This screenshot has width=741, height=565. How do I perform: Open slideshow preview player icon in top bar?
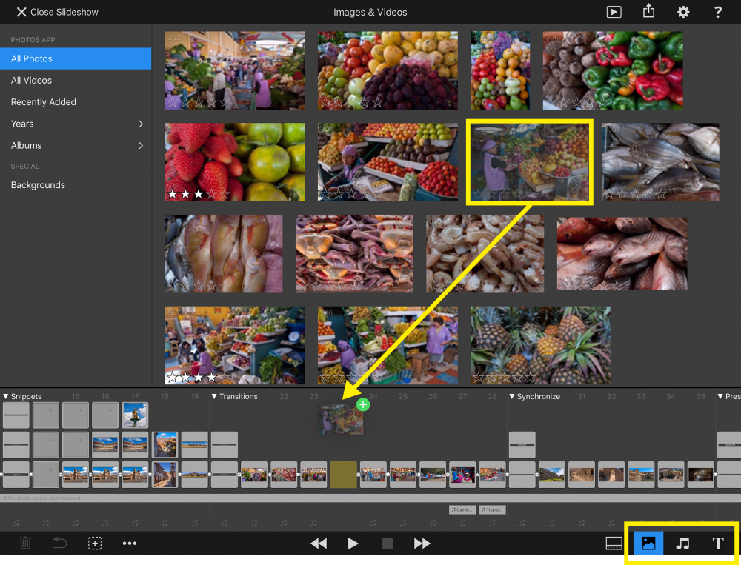click(614, 12)
